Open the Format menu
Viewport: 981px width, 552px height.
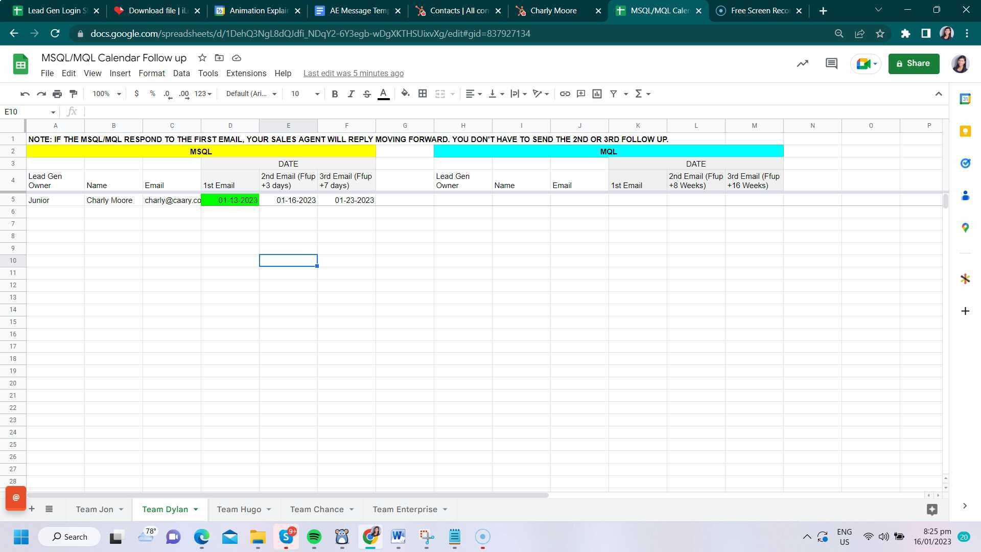pos(151,73)
